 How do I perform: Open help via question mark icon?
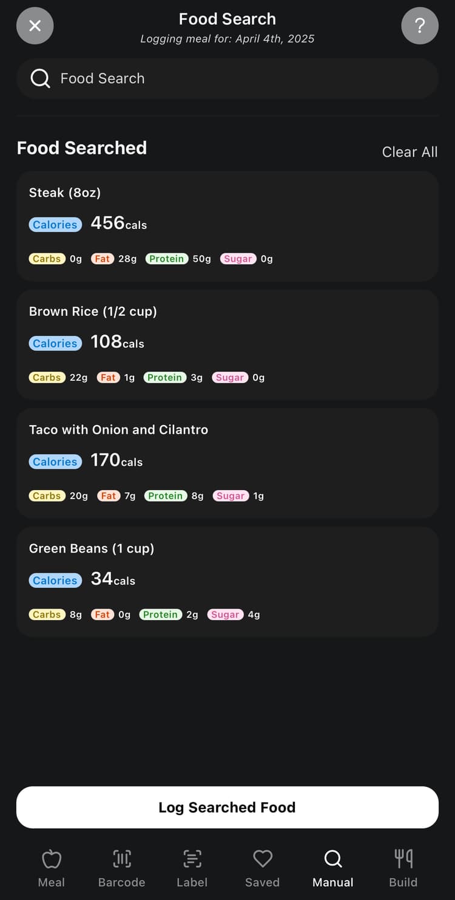tap(419, 26)
